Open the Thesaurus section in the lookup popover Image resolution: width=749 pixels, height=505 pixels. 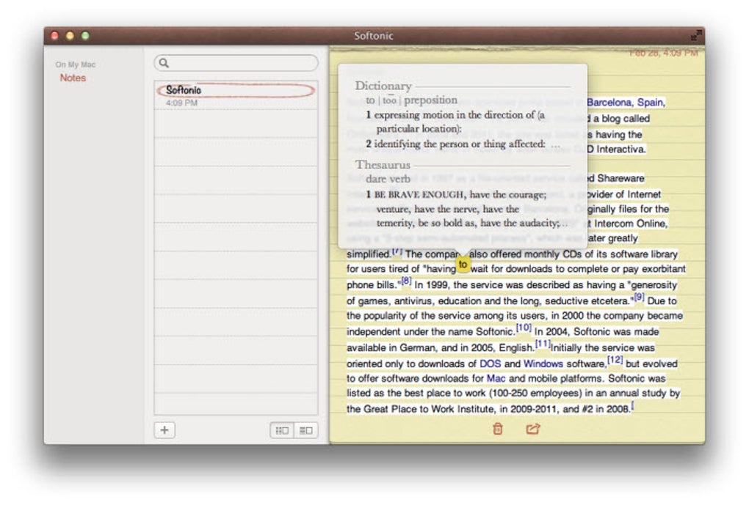(x=383, y=164)
